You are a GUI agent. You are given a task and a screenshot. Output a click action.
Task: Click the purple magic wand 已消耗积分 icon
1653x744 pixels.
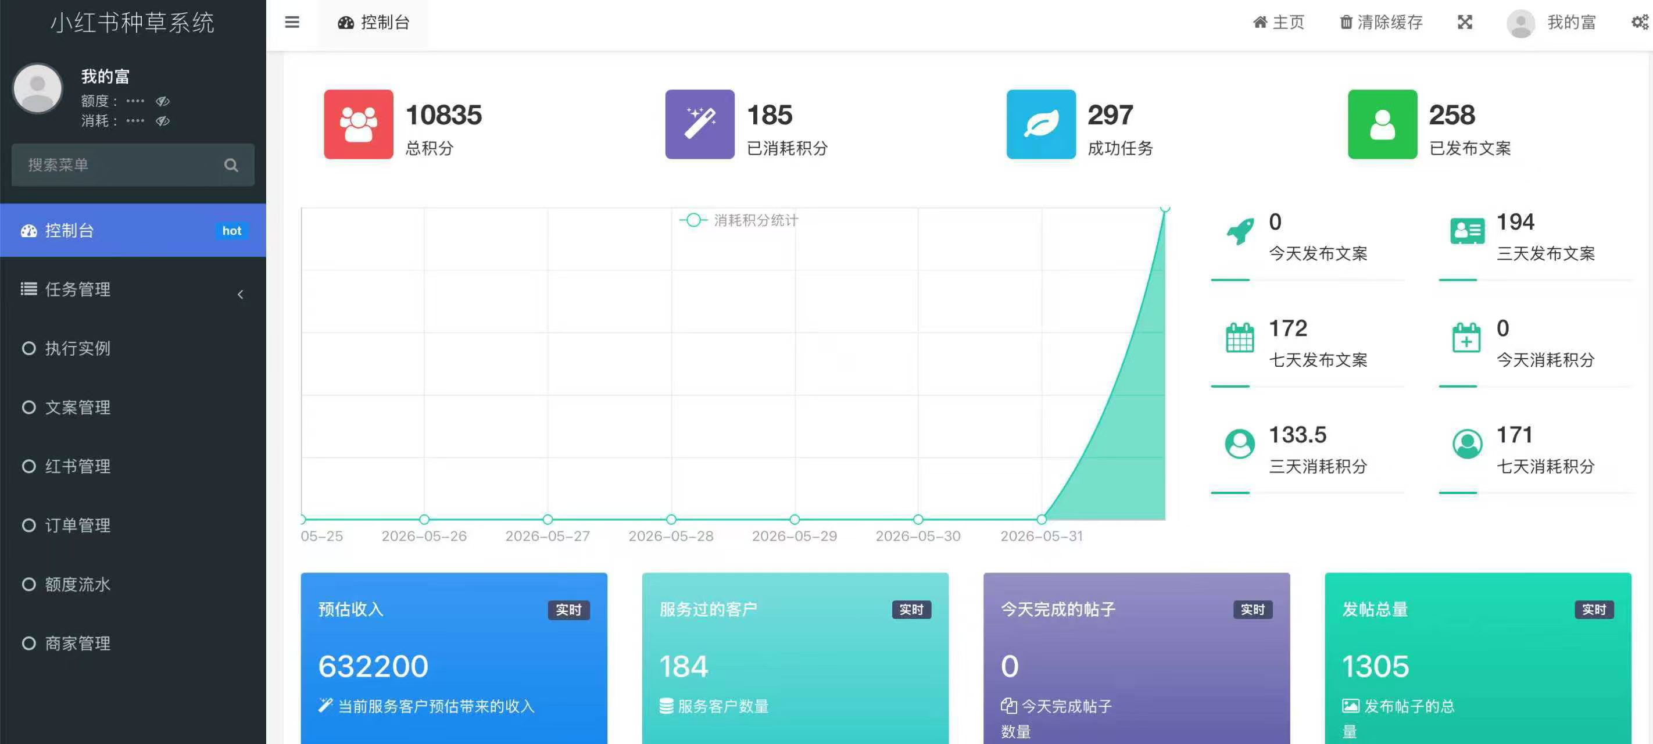point(699,124)
